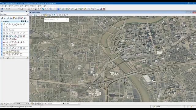Pin the Tasks panel
The height and width of the screenshot is (110, 196).
coord(26,12)
